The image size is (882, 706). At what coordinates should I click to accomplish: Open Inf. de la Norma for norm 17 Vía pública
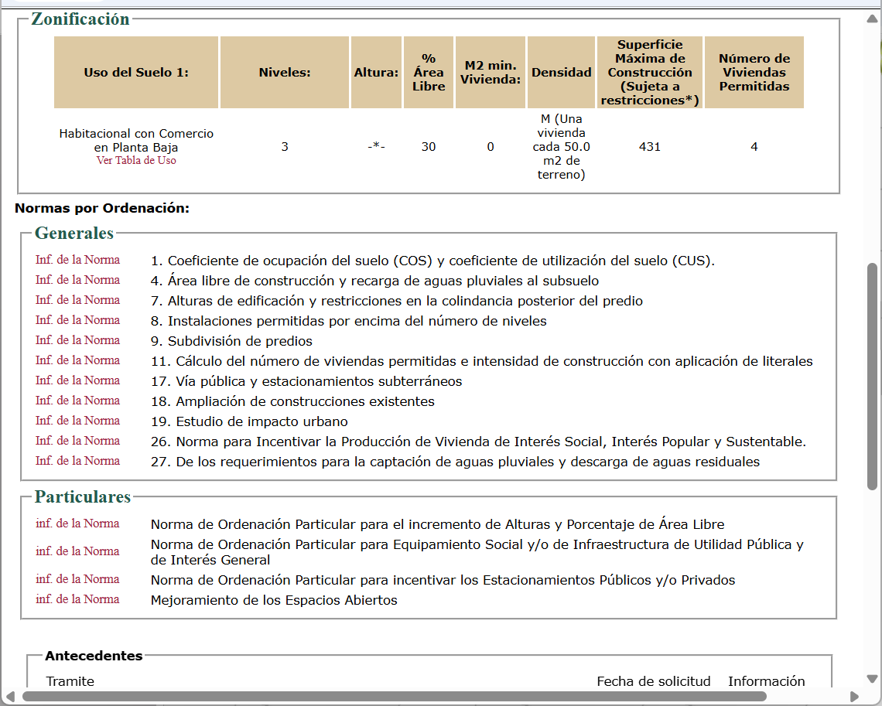point(77,380)
